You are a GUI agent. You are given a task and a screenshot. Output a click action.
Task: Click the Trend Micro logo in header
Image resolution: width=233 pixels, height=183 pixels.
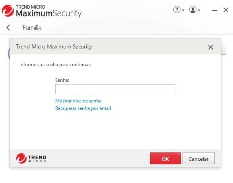coord(8,11)
